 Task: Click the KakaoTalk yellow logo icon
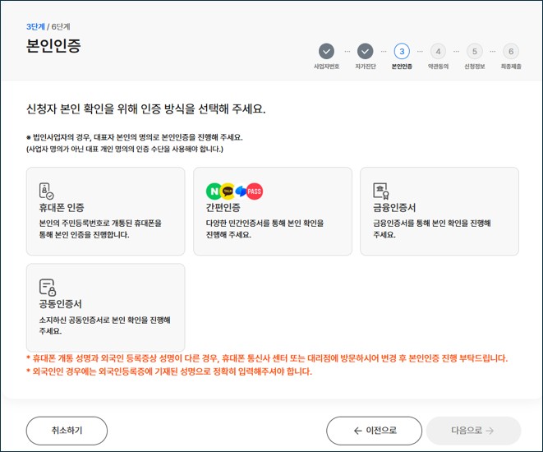tap(228, 191)
